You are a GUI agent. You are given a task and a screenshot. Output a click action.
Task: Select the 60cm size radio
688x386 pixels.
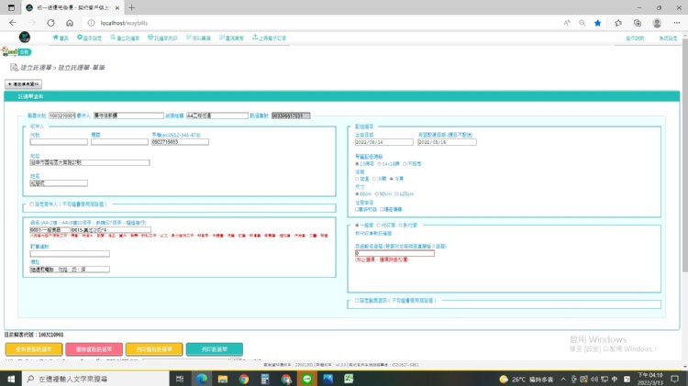coord(357,193)
